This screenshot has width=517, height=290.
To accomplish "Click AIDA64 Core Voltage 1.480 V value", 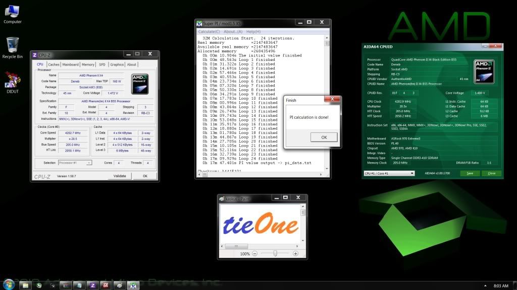I will [480, 93].
